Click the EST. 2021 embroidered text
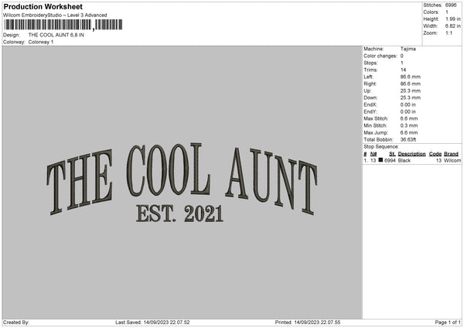Viewport: 464px width, 328px height. tap(179, 212)
